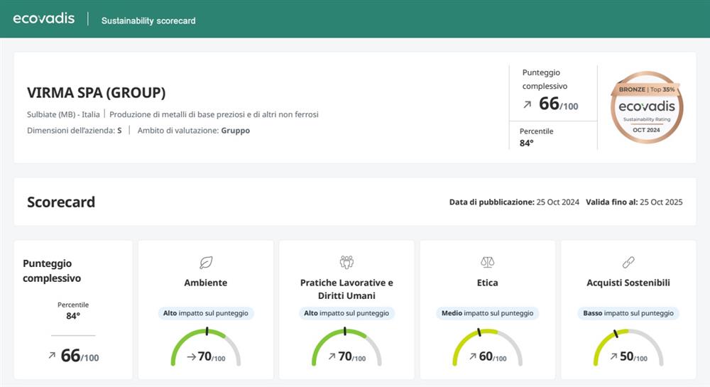This screenshot has height=387, width=710.
Task: Click 'Data di pubblicazione: 25 Oct 2024'
Action: tap(514, 202)
